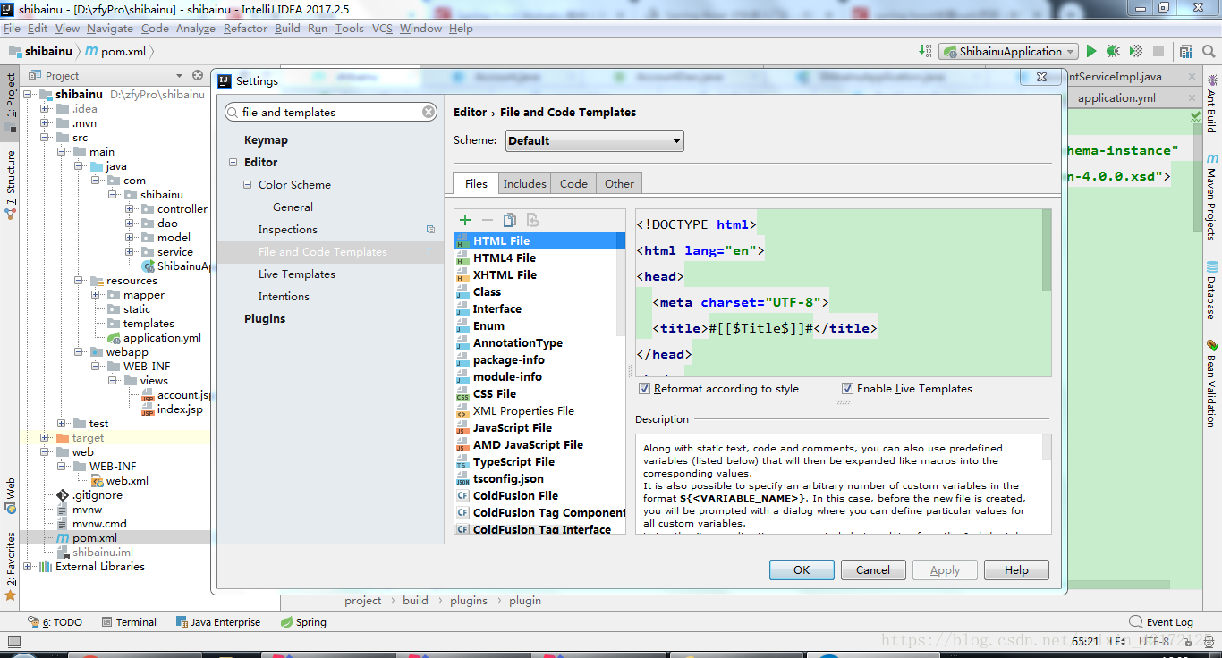The image size is (1222, 658).
Task: Expand the .idea folder
Action: (x=45, y=109)
